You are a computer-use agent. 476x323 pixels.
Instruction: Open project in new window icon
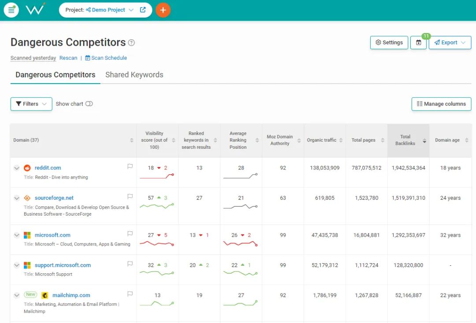pyautogui.click(x=143, y=10)
